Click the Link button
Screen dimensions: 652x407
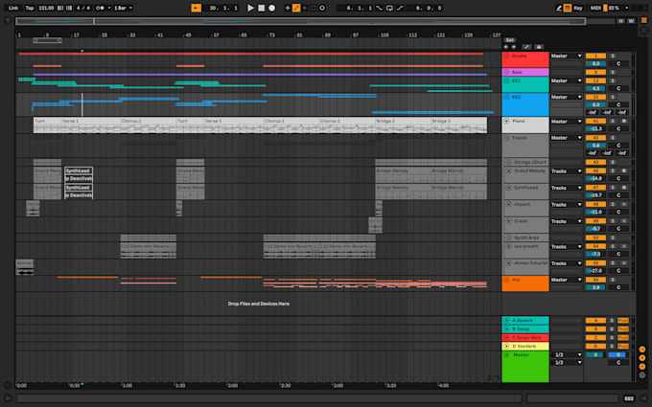coord(13,8)
